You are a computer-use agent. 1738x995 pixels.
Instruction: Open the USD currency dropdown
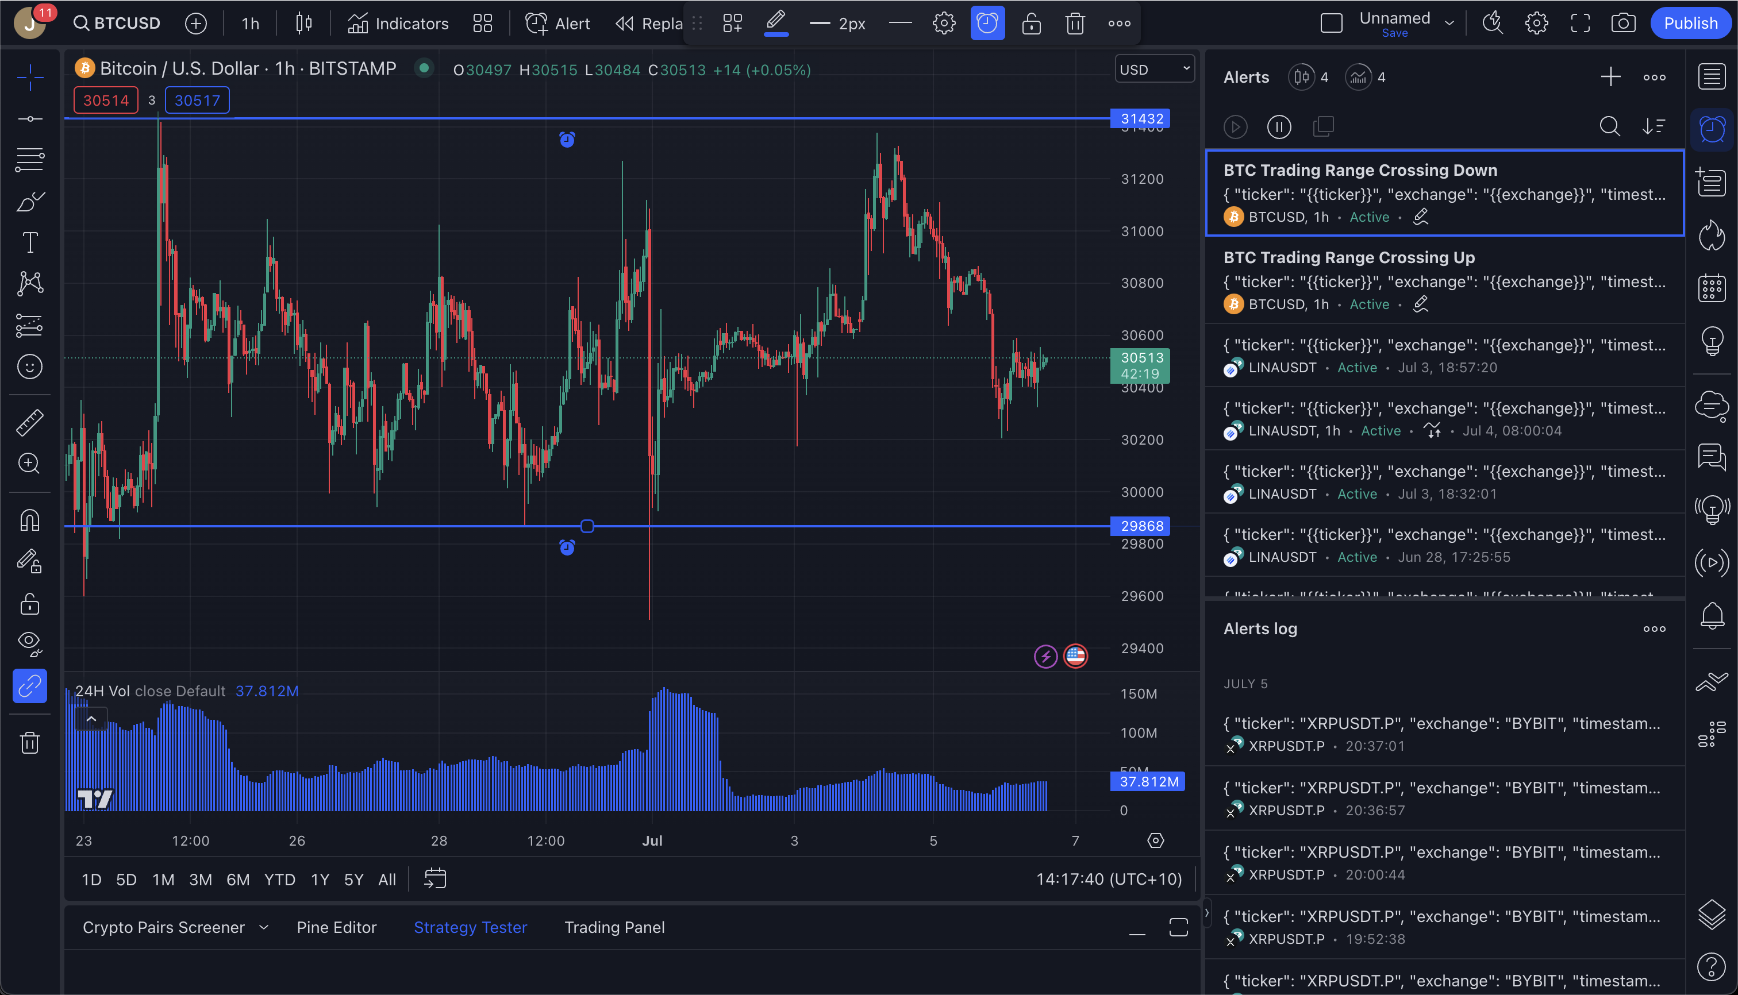tap(1155, 69)
